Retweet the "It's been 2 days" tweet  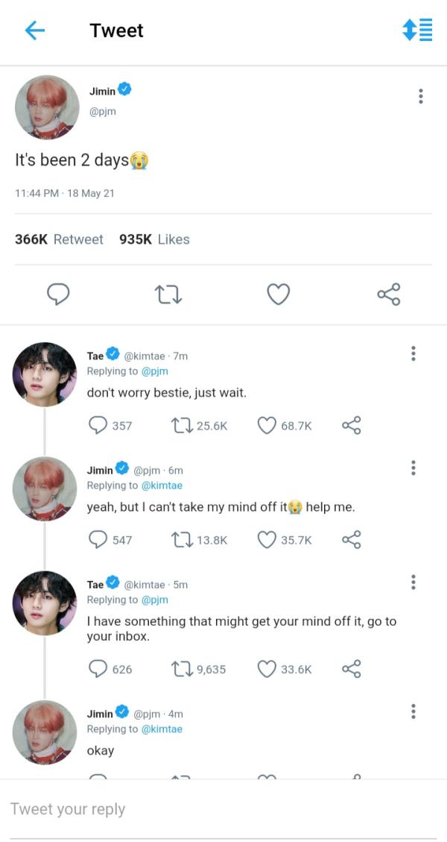[x=169, y=295]
